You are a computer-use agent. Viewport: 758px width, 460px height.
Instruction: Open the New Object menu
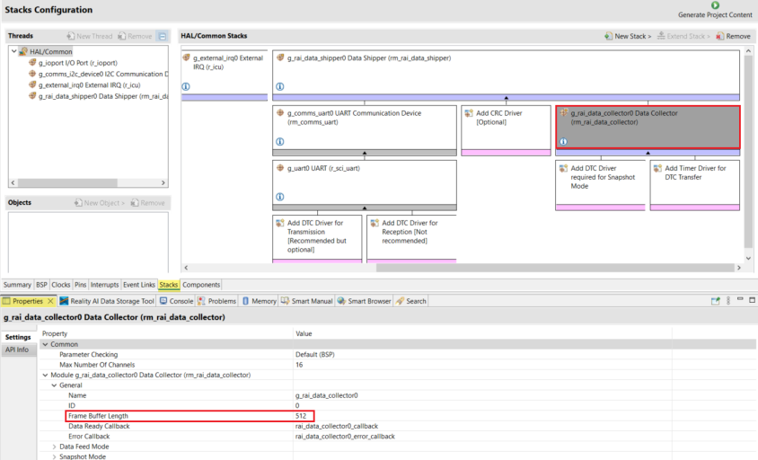tap(99, 203)
